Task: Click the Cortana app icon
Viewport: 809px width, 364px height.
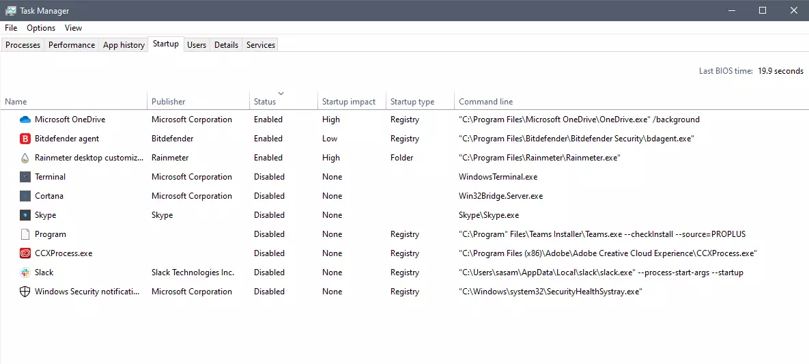Action: (x=25, y=196)
